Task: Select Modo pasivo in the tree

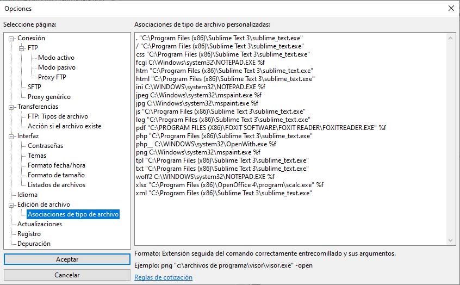Action: tap(57, 67)
